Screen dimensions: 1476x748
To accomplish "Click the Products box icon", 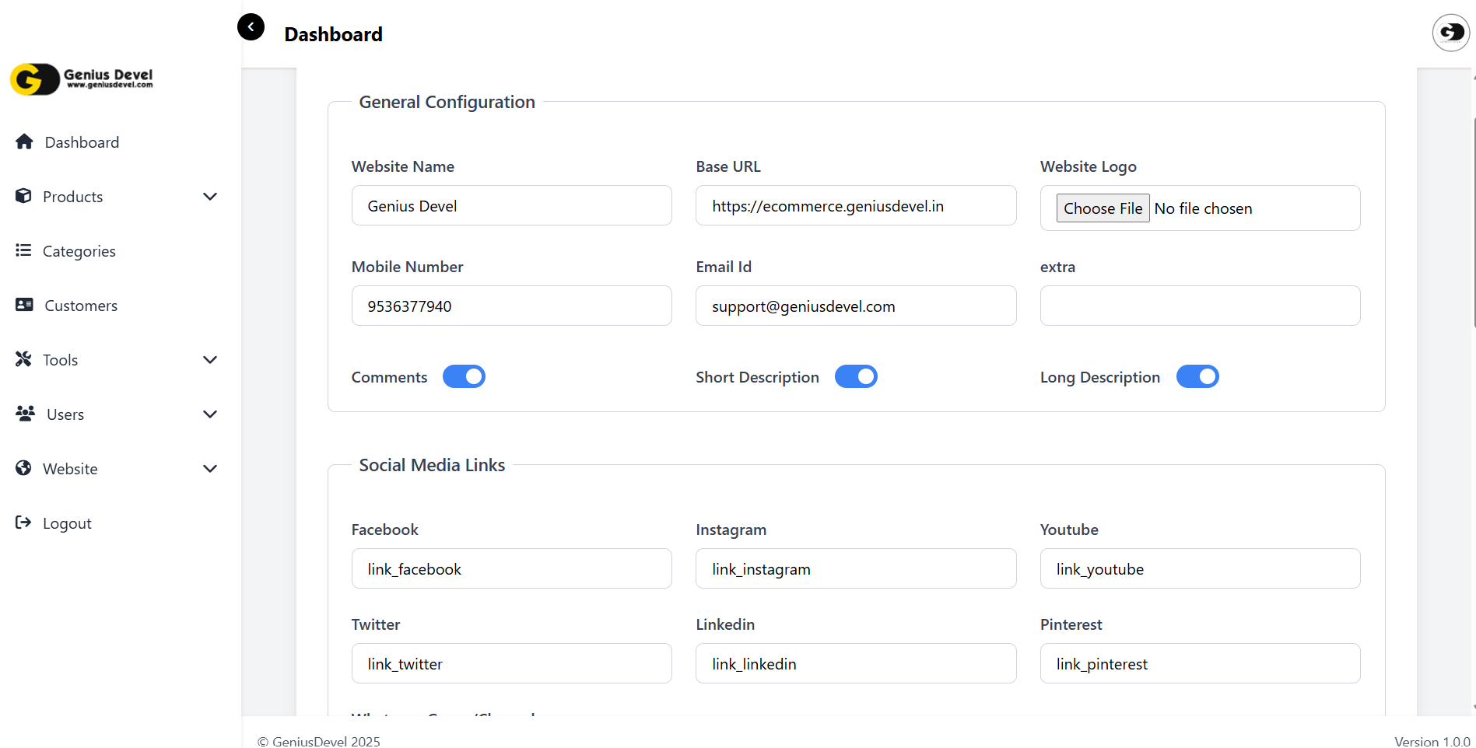I will click(x=23, y=196).
